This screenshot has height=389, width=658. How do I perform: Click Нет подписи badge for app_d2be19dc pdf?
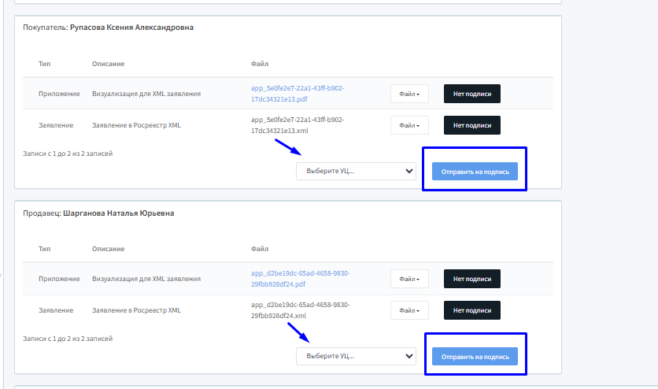point(472,279)
